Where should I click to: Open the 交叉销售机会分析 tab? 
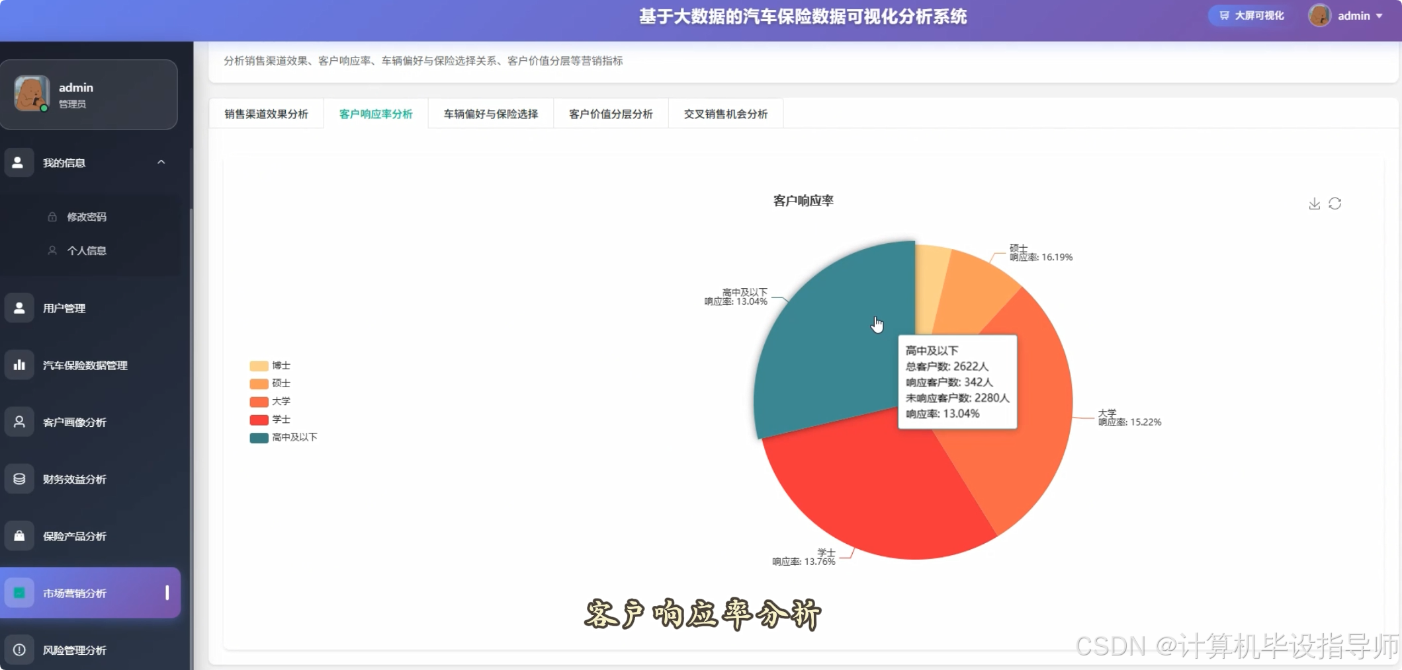pos(725,113)
